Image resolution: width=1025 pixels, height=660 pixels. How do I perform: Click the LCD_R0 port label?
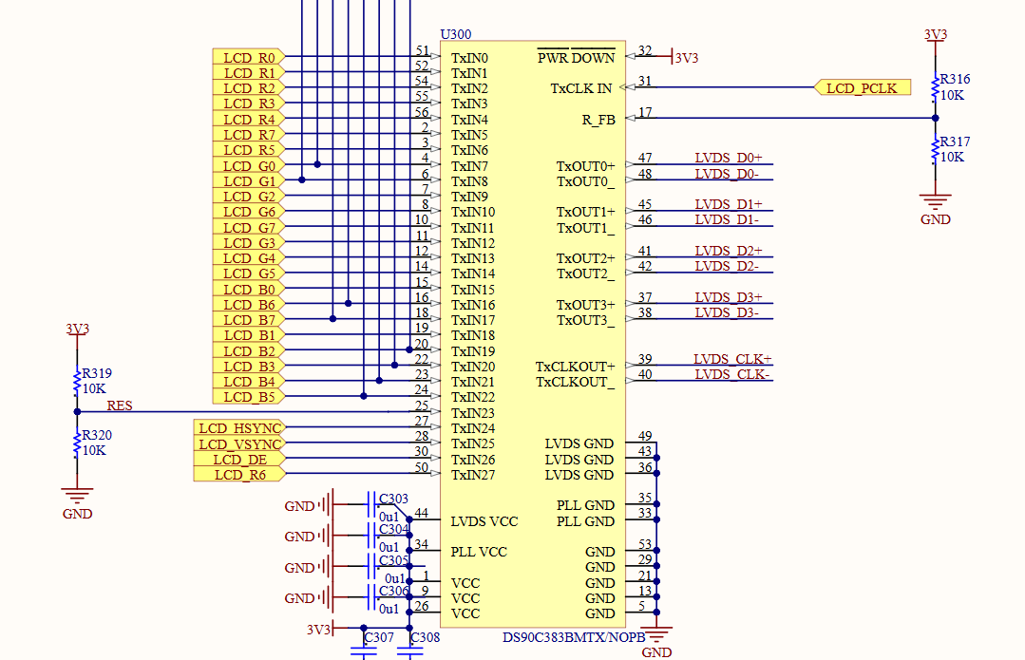[249, 58]
